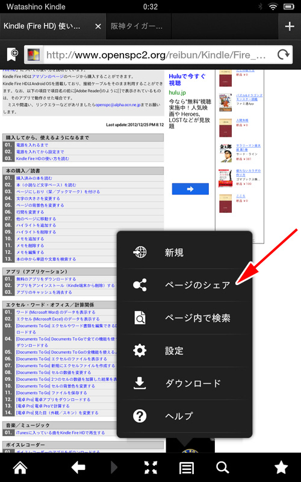
Task: Tap the share icon beside ページのシェア
Action: click(140, 285)
